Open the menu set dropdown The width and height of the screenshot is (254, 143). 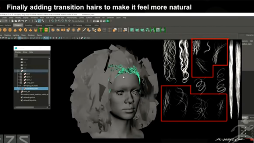pyautogui.click(x=4, y=21)
